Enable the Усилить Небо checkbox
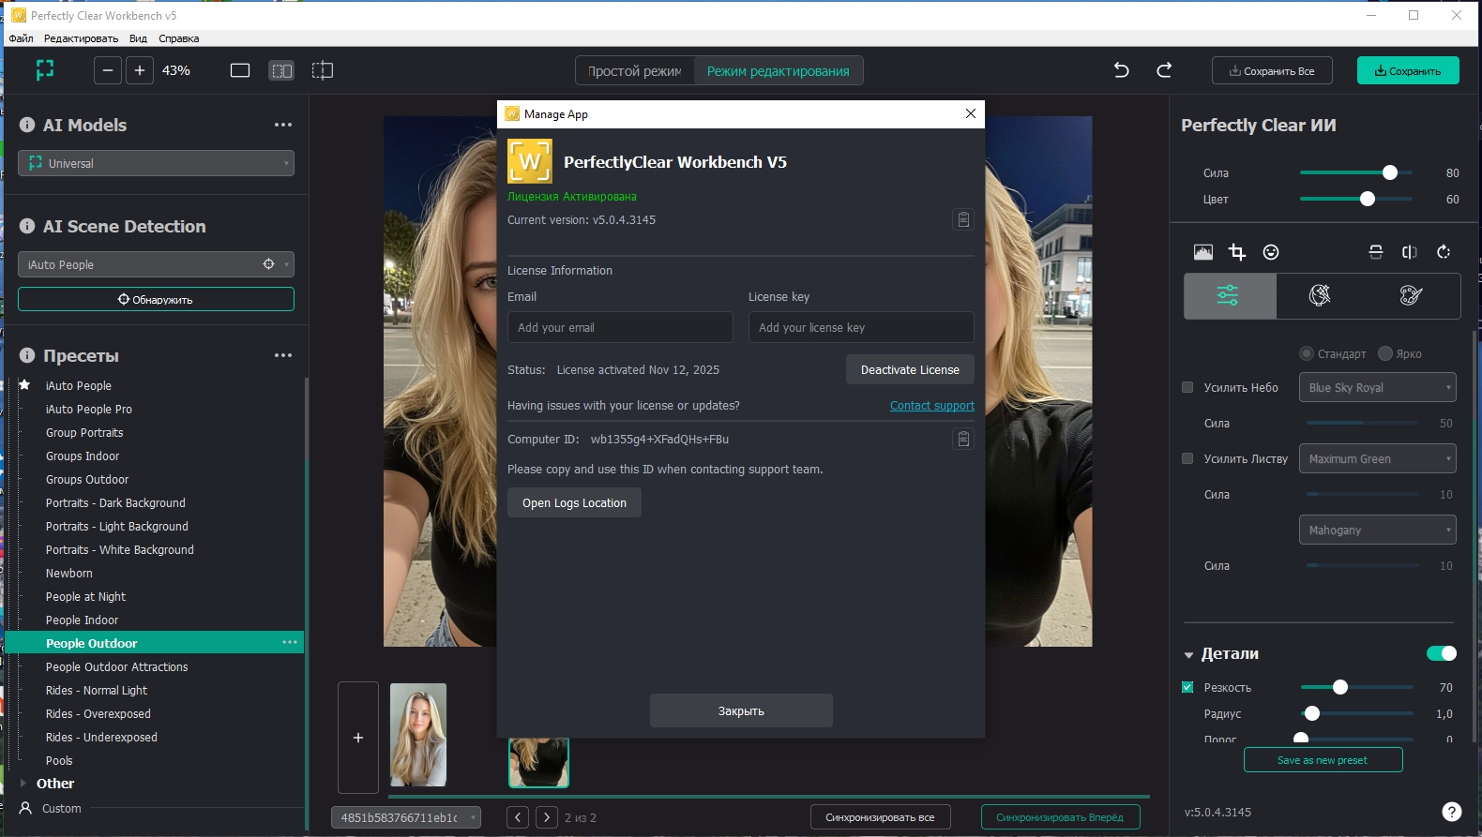 [1187, 387]
